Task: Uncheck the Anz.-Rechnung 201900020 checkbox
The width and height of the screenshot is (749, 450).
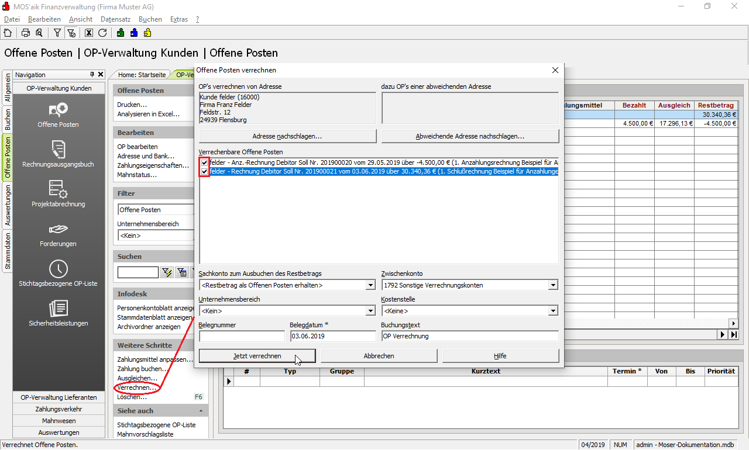Action: pyautogui.click(x=204, y=162)
